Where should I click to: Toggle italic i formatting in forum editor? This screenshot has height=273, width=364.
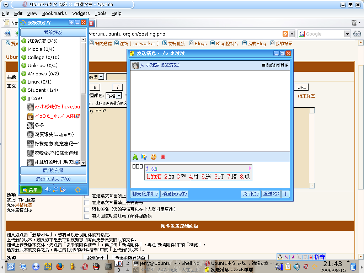tap(118, 87)
